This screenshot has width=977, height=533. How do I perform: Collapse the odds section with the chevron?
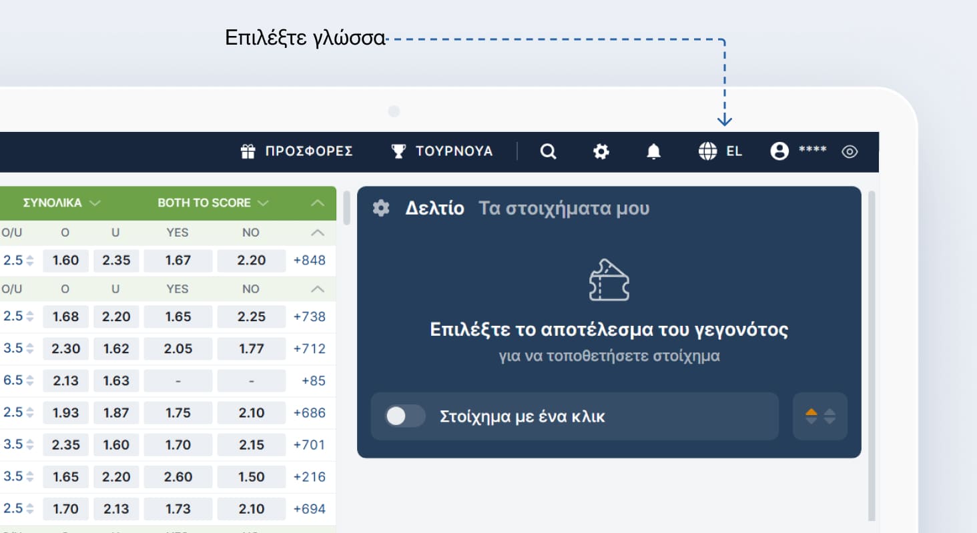click(318, 203)
